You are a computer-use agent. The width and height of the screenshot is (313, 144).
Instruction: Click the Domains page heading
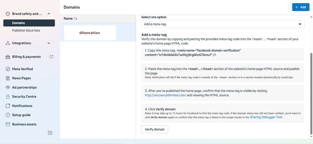[x=72, y=7]
